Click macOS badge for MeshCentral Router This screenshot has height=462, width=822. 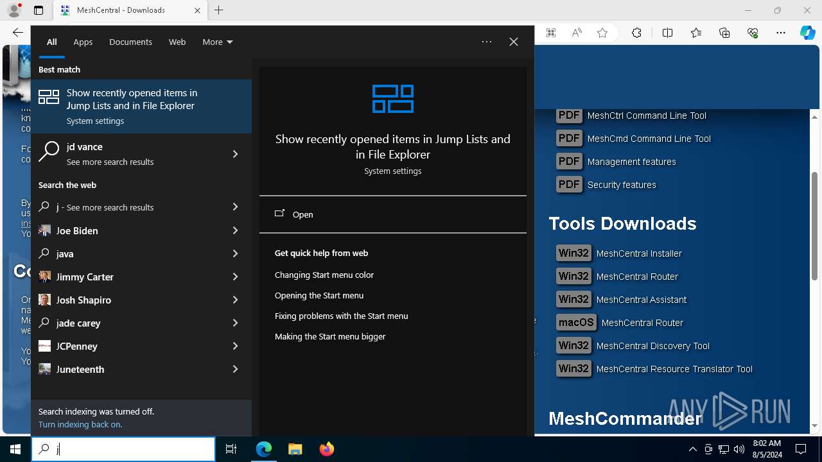[x=576, y=323]
